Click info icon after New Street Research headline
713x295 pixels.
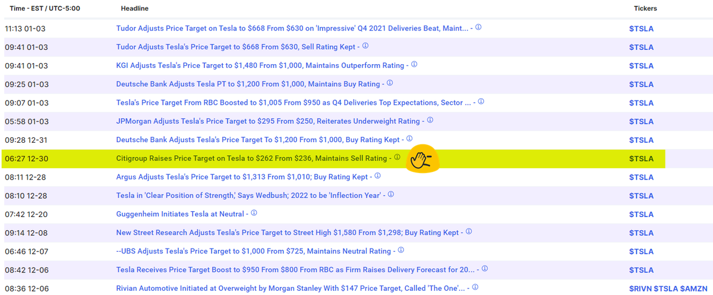[x=469, y=231]
